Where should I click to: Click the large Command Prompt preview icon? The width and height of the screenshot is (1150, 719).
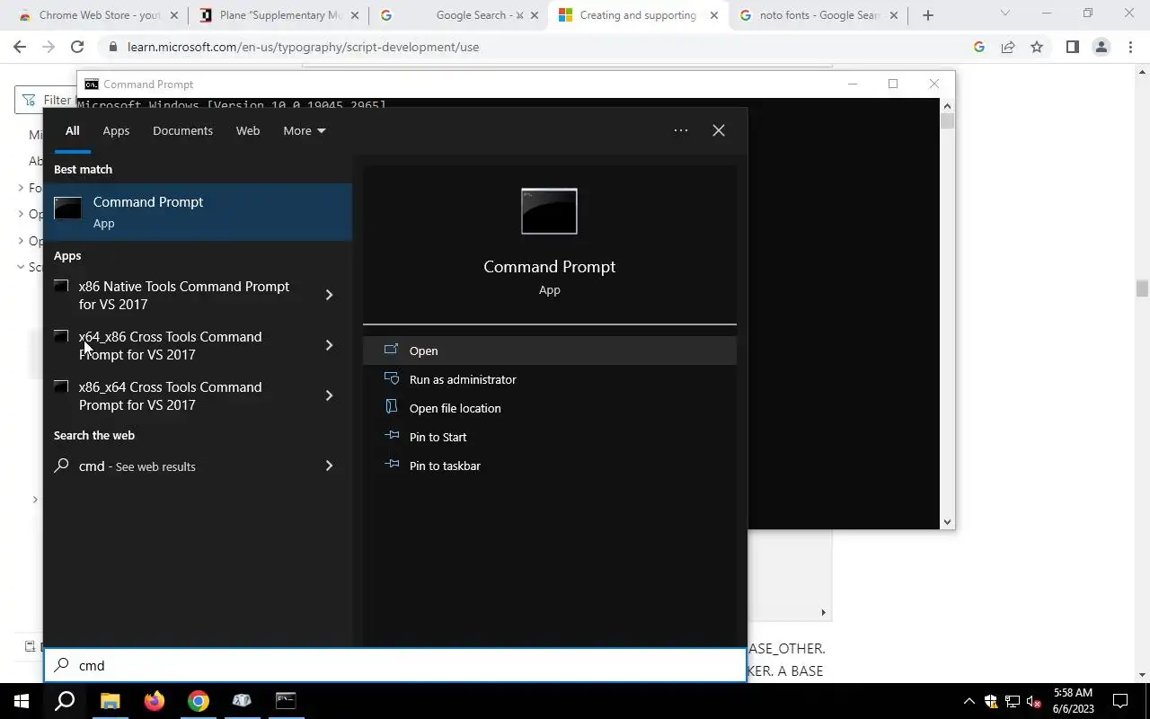point(549,211)
